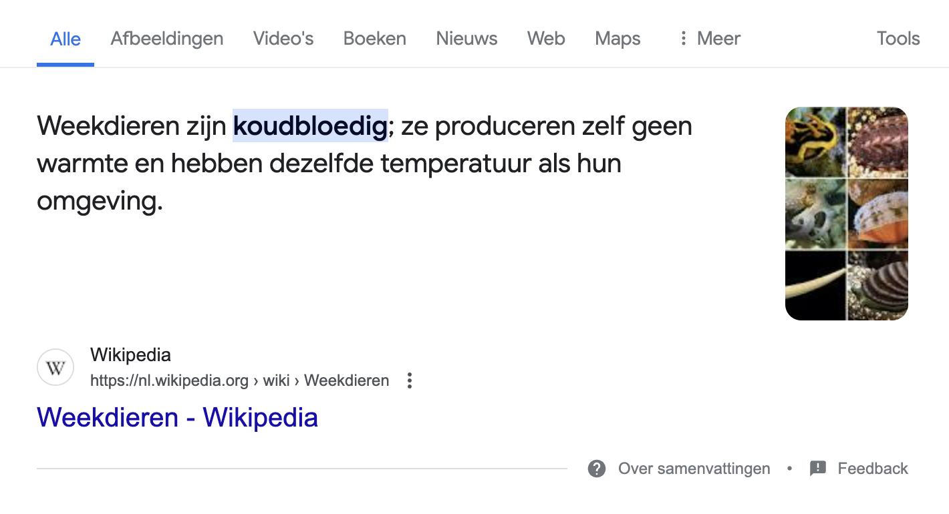Screen dimensions: 949x514
Task: Click the vertical dots icon before Meer
Action: tap(683, 39)
